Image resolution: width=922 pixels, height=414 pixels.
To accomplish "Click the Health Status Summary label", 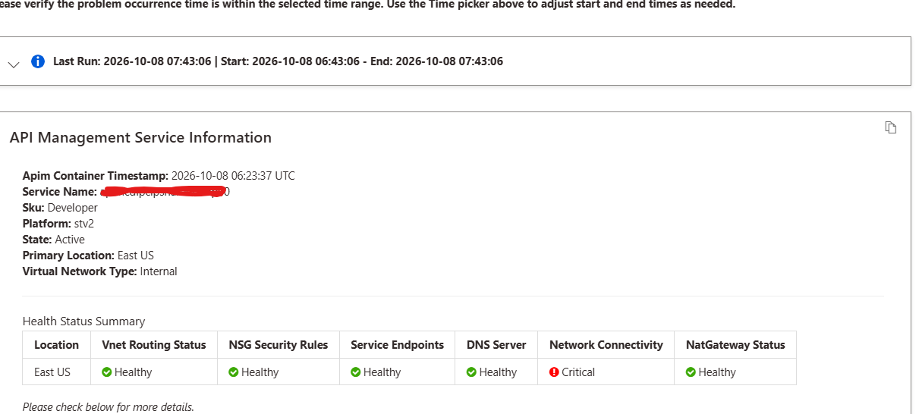I will point(83,321).
